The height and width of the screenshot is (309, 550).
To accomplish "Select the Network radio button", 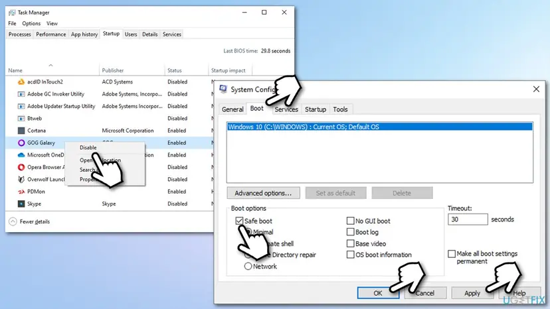I will [248, 267].
